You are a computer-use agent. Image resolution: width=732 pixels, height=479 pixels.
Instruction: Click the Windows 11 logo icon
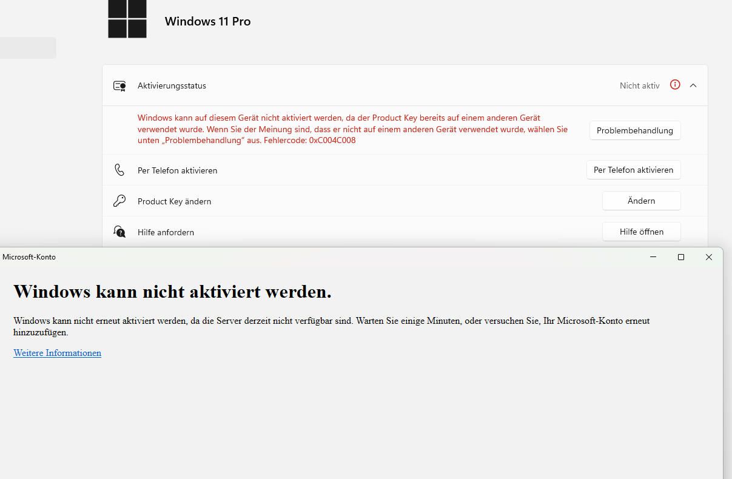click(127, 19)
